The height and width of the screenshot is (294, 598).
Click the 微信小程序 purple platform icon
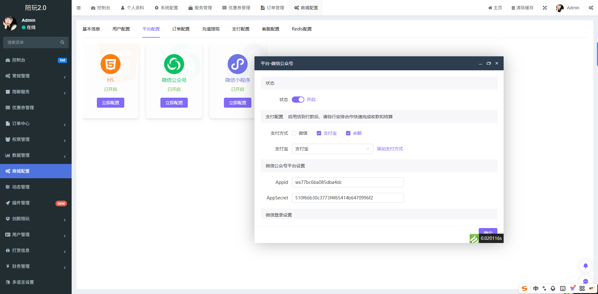click(x=238, y=64)
